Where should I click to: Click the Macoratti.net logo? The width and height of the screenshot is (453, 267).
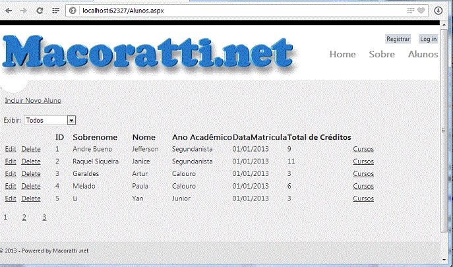[149, 53]
